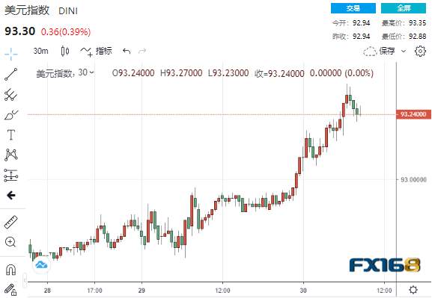Undo the last chart action
Viewport: 432px width, 298px height.
(127, 51)
